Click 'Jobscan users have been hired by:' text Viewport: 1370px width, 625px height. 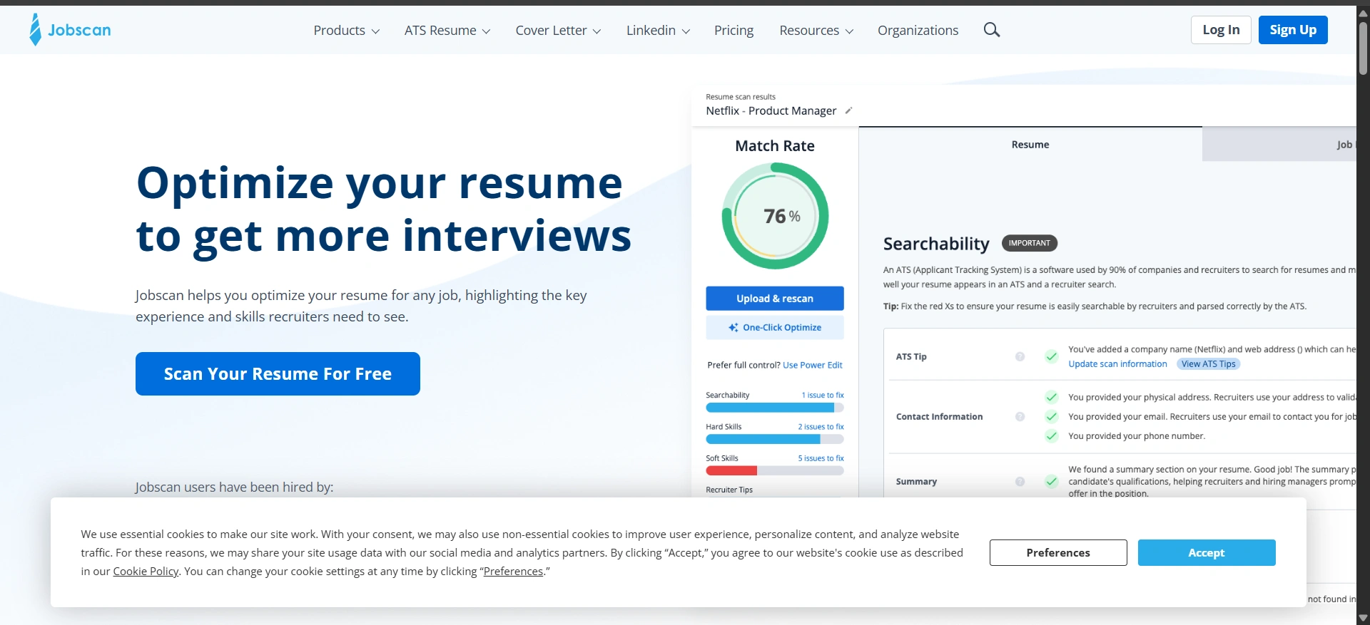coord(234,487)
